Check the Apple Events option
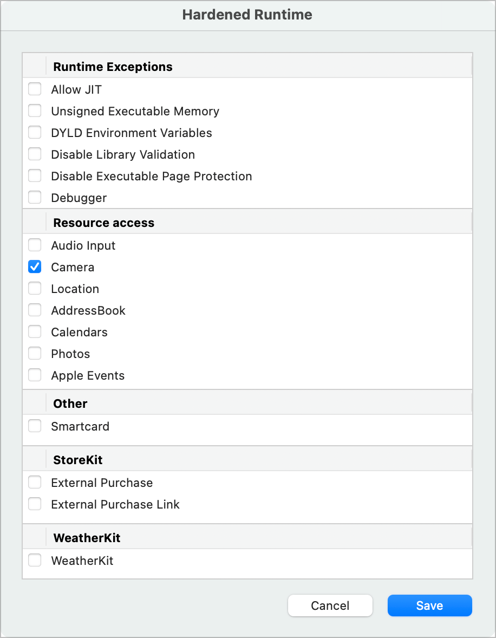This screenshot has height=638, width=496. 35,375
